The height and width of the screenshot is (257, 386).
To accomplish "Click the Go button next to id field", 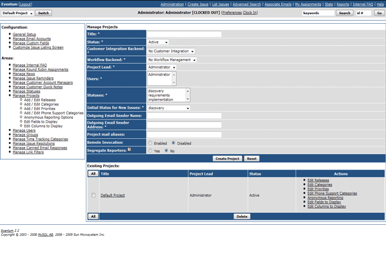I will [x=380, y=13].
